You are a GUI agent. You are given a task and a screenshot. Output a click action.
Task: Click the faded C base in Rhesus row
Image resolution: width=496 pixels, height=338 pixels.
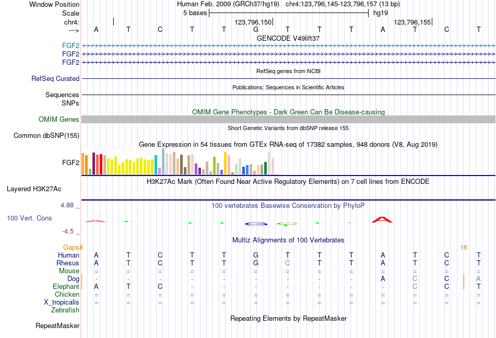pyautogui.click(x=288, y=263)
